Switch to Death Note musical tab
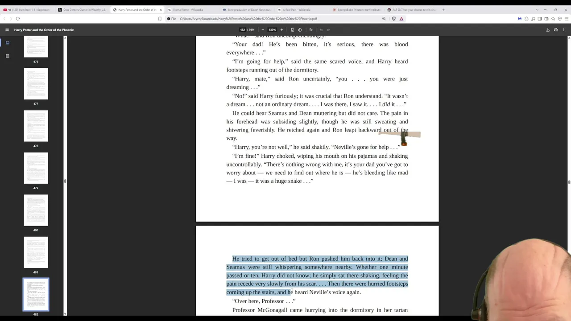 click(246, 9)
